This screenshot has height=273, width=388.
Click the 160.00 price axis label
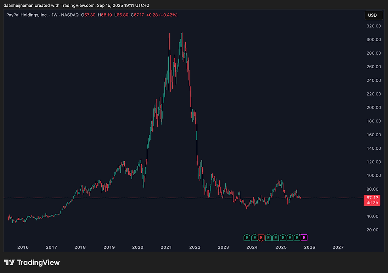click(374, 135)
